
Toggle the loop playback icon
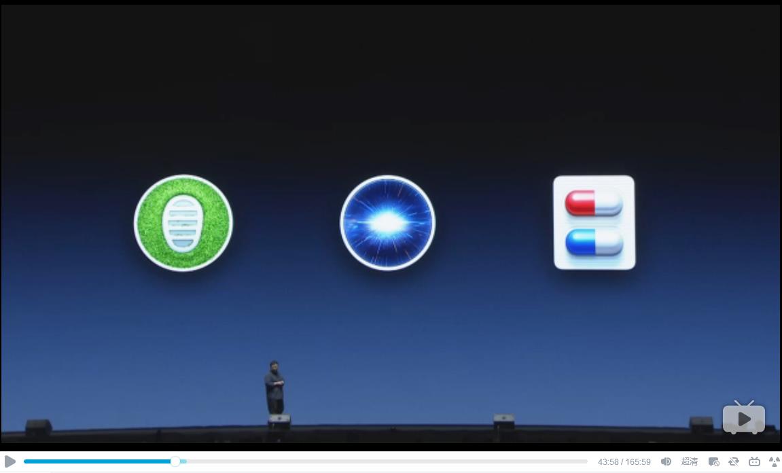[734, 461]
